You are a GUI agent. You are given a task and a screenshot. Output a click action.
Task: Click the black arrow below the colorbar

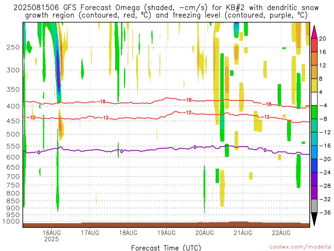[x=314, y=219]
